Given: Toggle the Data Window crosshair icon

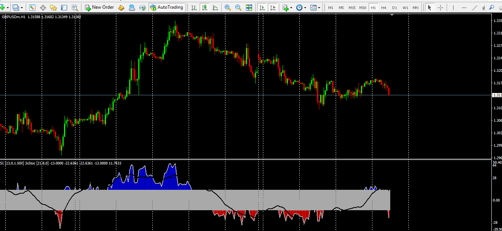Looking at the screenshot, I should (x=43, y=7).
